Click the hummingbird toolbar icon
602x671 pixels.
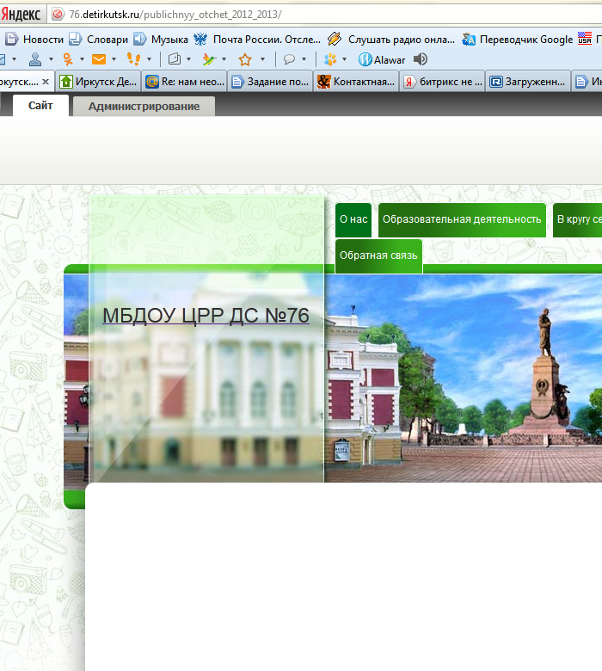(208, 59)
